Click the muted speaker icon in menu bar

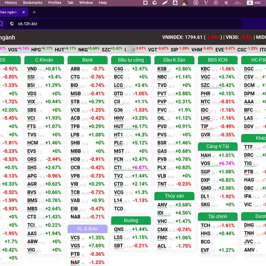pyautogui.click(x=226, y=3)
